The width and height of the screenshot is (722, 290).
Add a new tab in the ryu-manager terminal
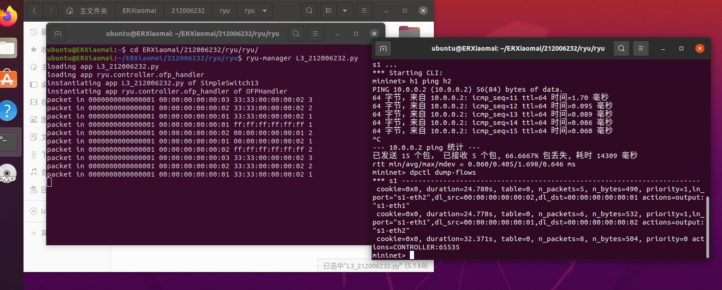tap(58, 34)
